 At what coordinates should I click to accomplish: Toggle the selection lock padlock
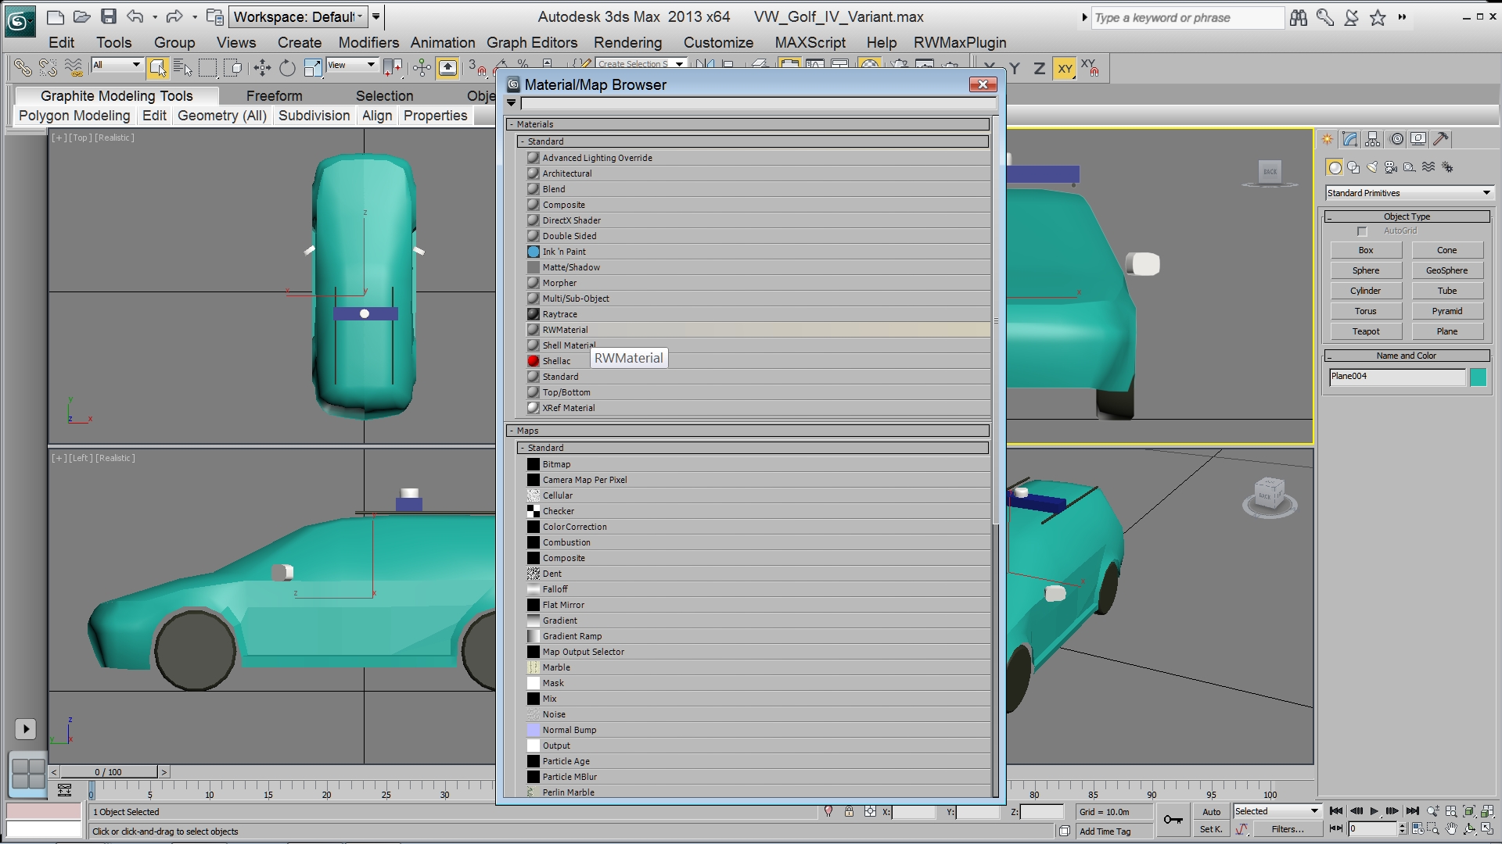tap(849, 812)
